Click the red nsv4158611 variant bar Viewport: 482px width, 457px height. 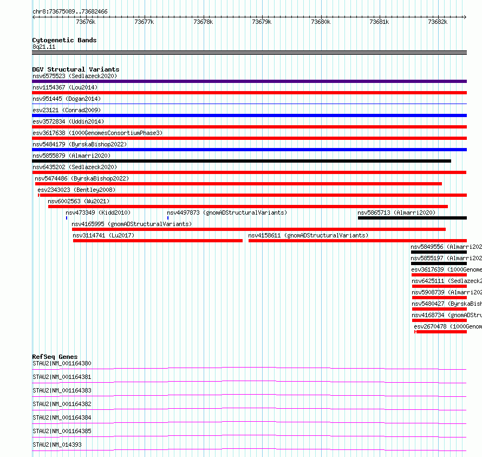point(357,241)
